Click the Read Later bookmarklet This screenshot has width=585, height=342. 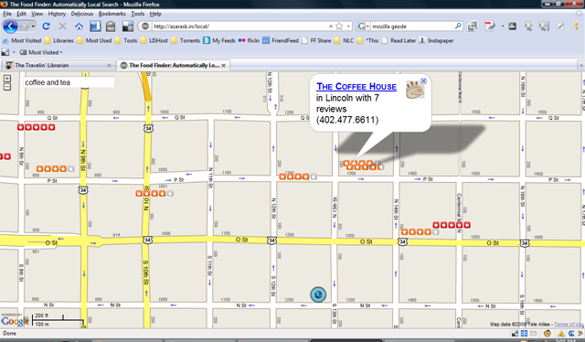399,40
